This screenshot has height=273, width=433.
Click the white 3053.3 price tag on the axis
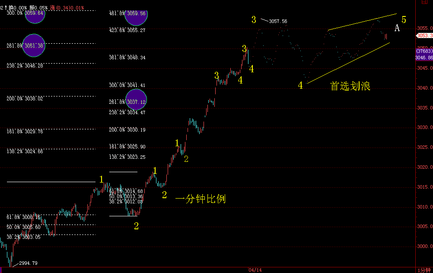[x=424, y=35]
